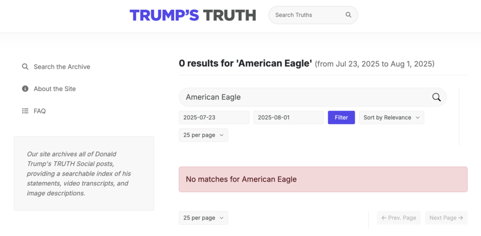
Task: Click the magnifier icon in header search
Action: [348, 15]
